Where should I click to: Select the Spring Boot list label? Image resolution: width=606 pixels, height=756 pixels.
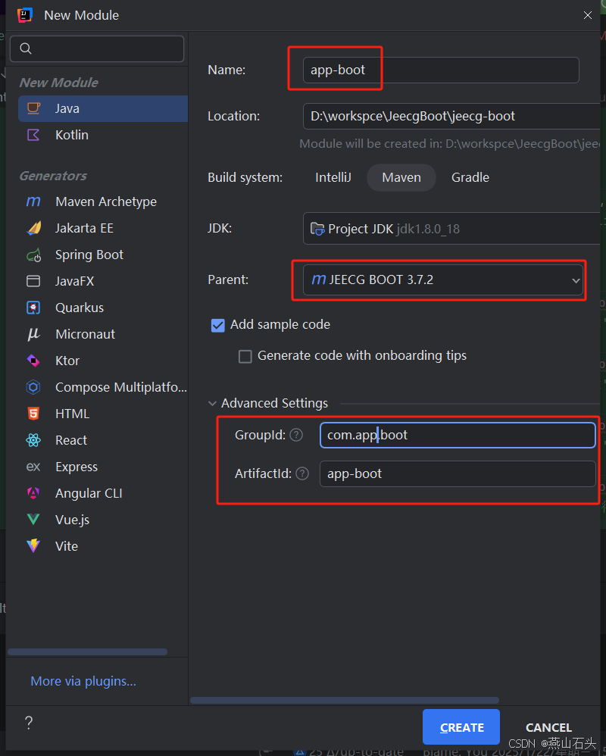tap(89, 255)
